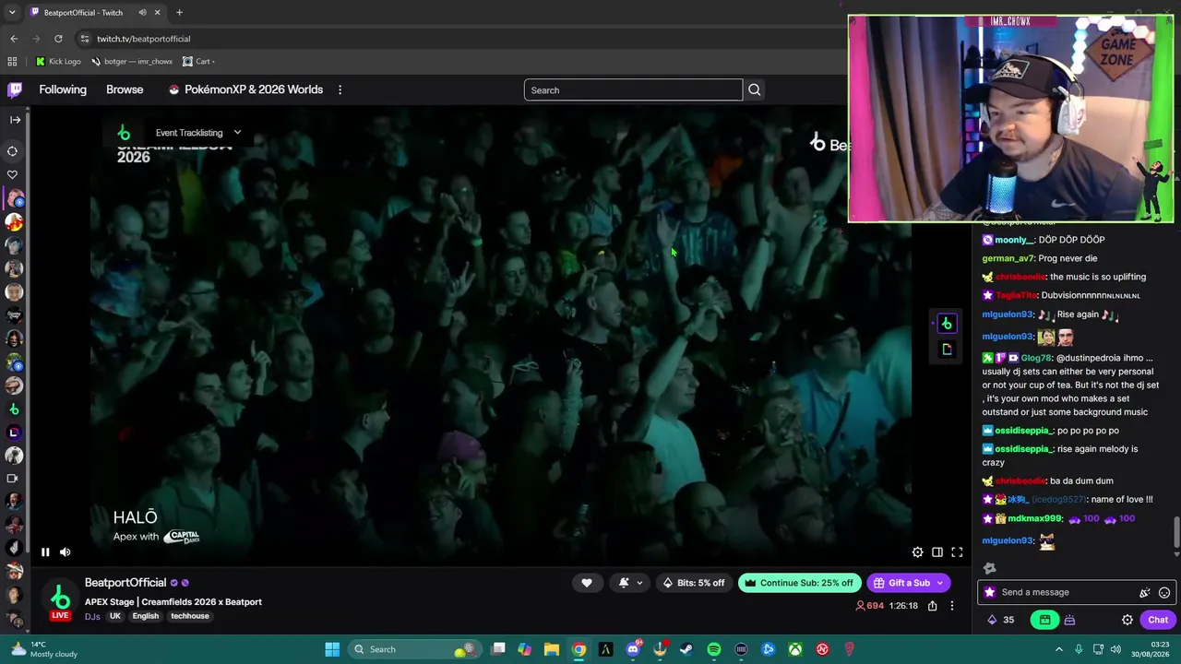Open the video player settings gear
This screenshot has height=664, width=1181.
click(x=917, y=552)
